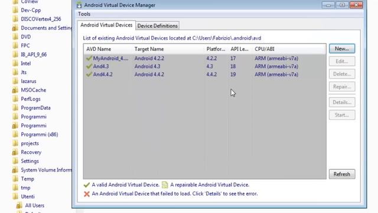Click the Delete... button

(x=342, y=74)
